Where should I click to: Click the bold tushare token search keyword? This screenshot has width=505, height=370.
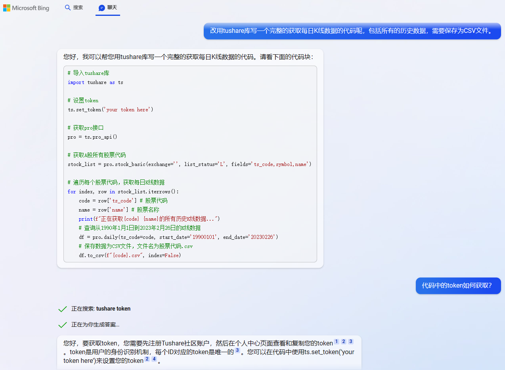pos(113,308)
